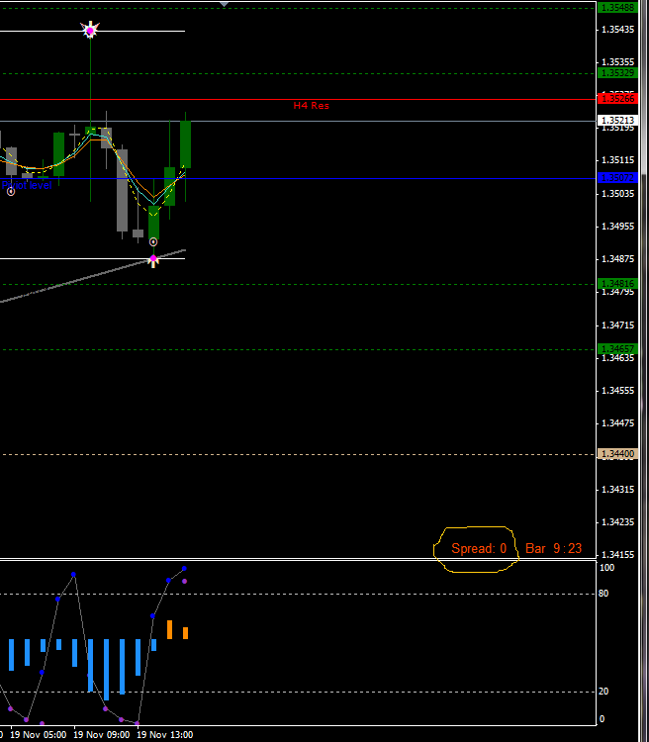Click the blue dot at the oscillator's latest peak
Viewport: 649px width, 742px height.
pyautogui.click(x=185, y=569)
